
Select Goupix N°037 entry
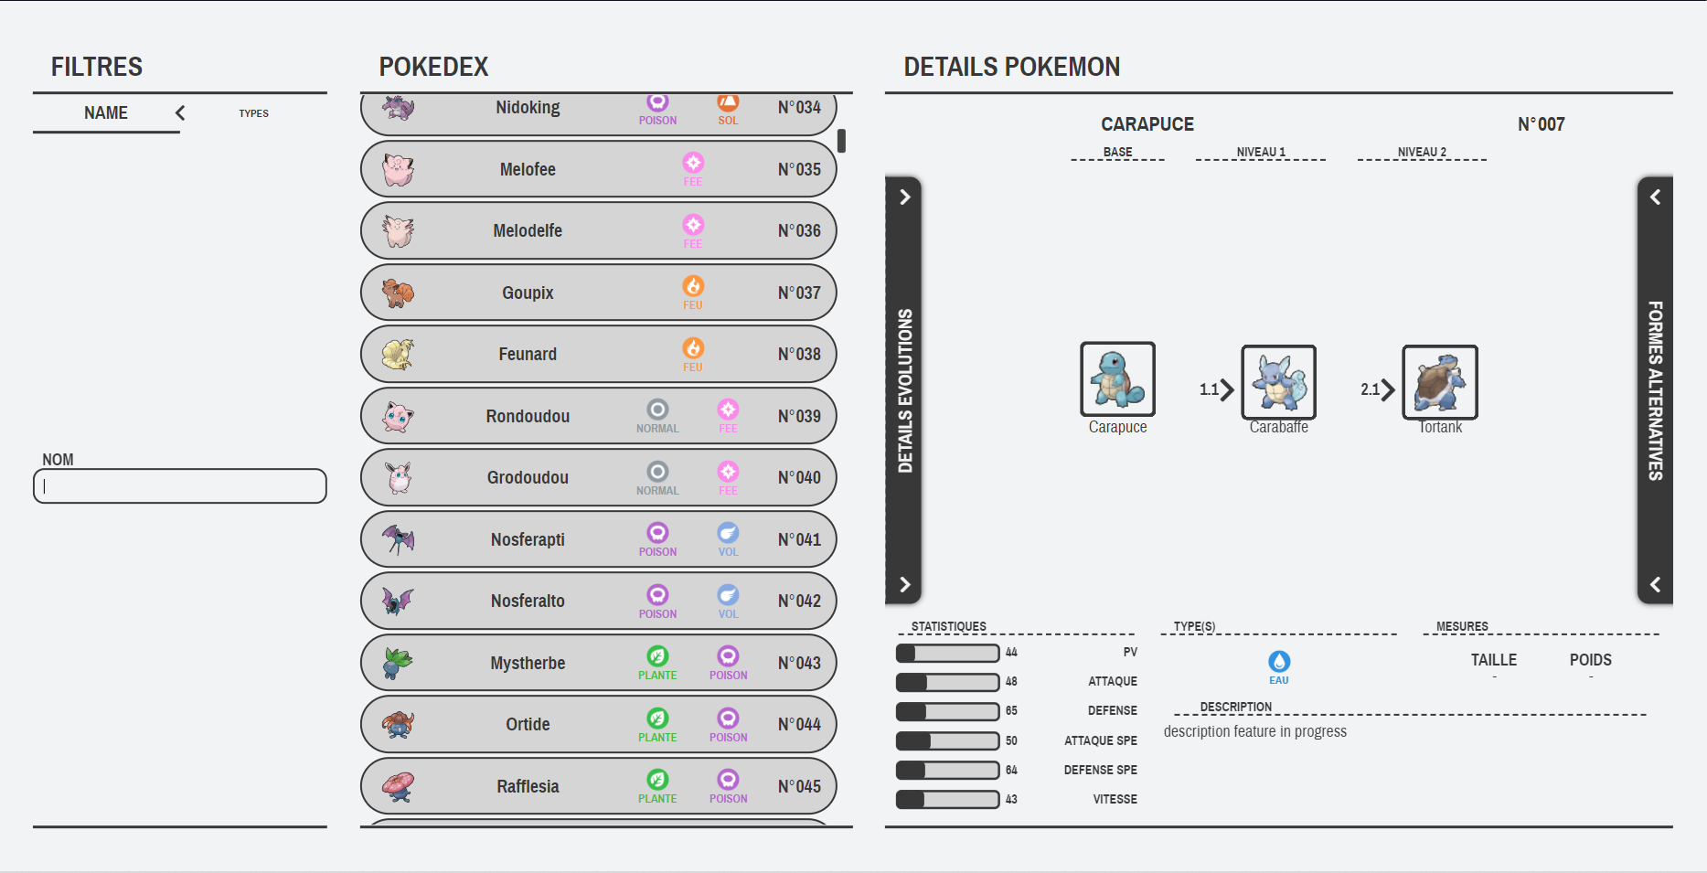(x=599, y=293)
